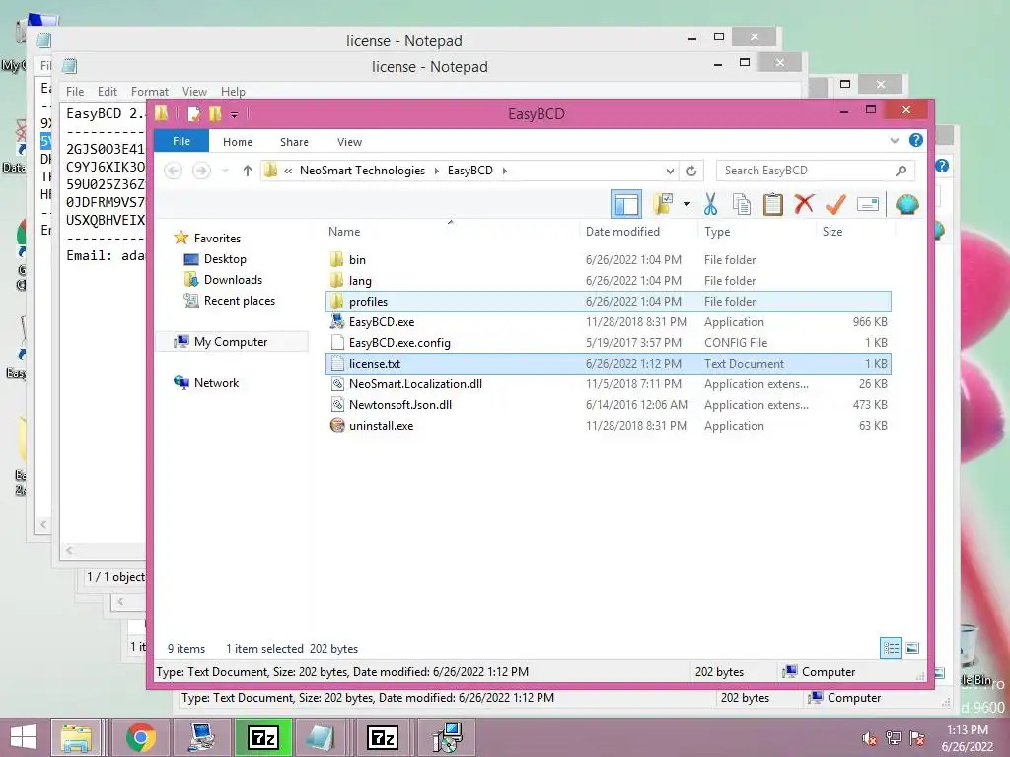This screenshot has height=757, width=1010.
Task: Open the recent locations dropdown beside Forward
Action: (x=225, y=171)
